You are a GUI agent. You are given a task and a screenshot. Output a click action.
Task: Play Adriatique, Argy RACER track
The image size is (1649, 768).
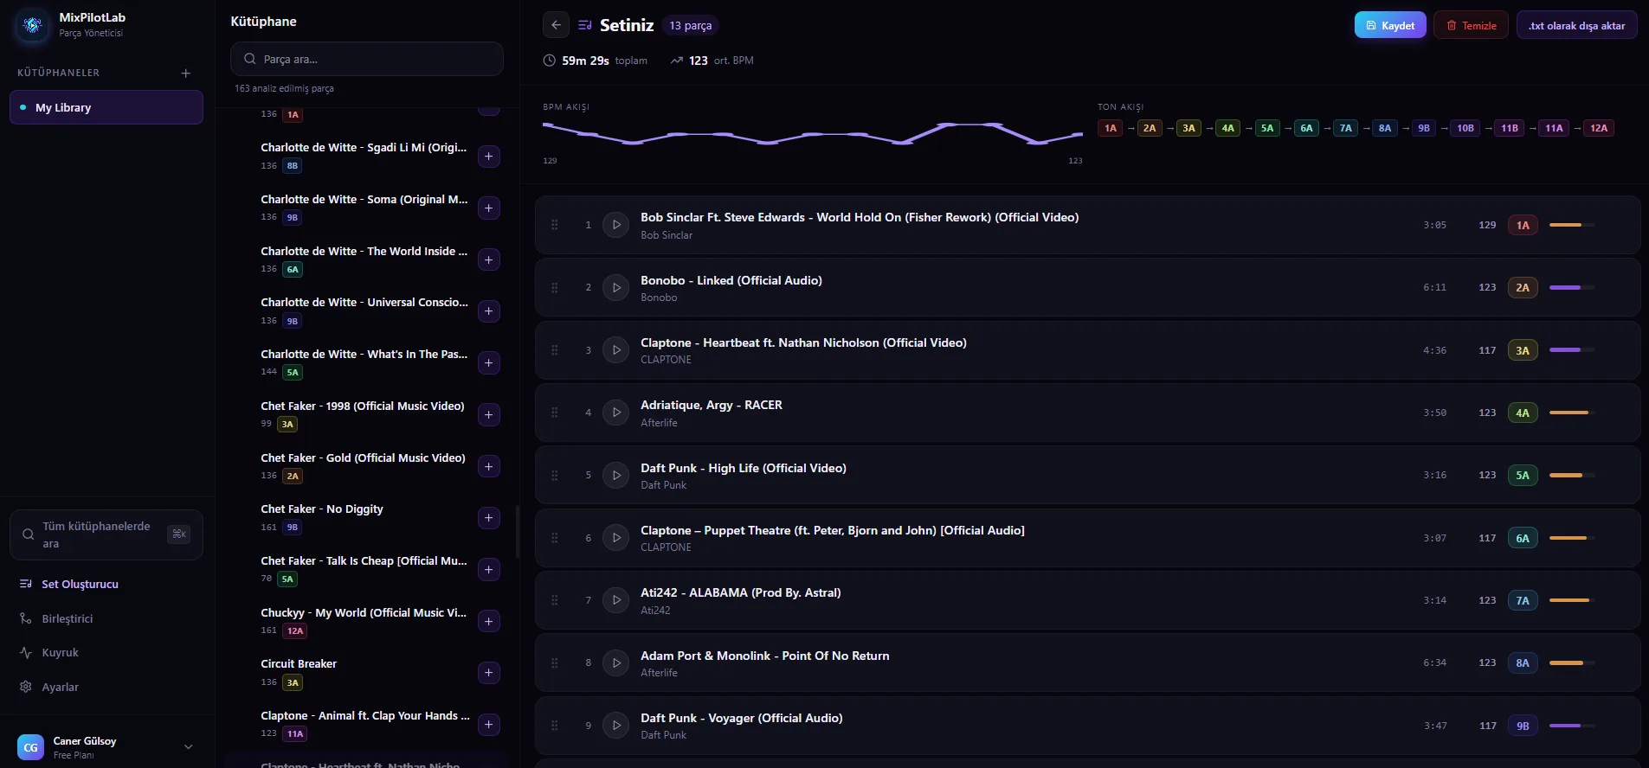[616, 413]
